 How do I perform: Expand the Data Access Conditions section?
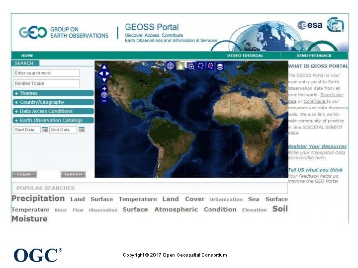point(53,111)
